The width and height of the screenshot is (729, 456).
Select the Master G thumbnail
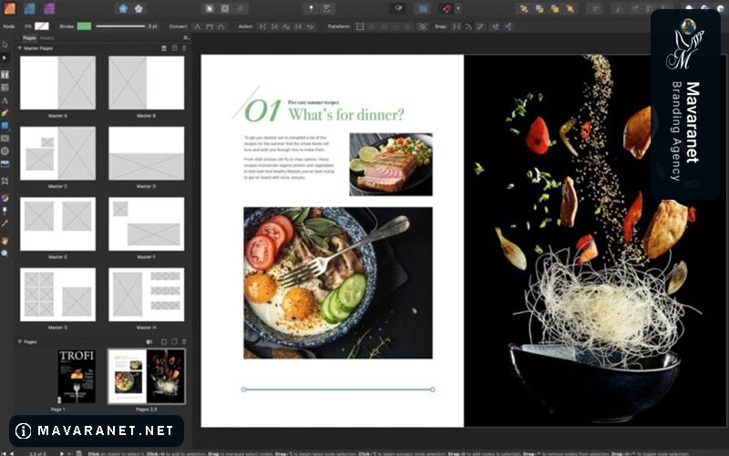(x=57, y=295)
